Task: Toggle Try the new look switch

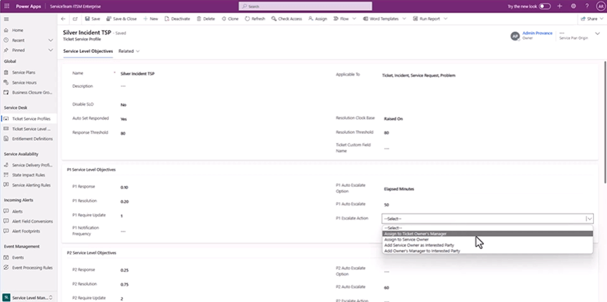Action: (x=545, y=6)
